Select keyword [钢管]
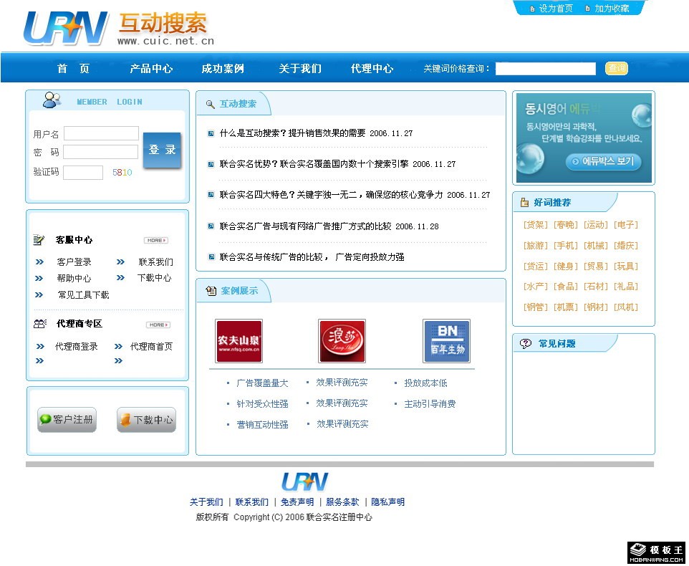 (x=536, y=307)
